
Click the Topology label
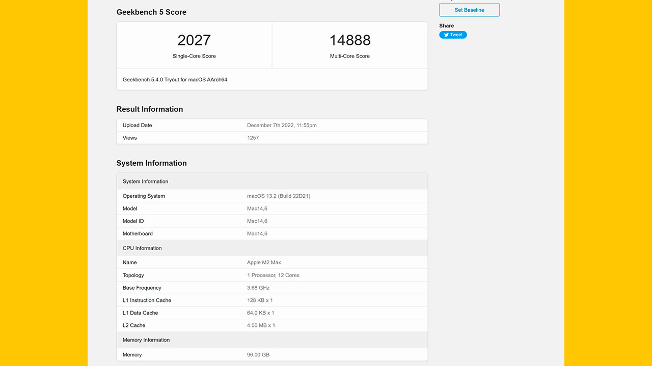[133, 275]
